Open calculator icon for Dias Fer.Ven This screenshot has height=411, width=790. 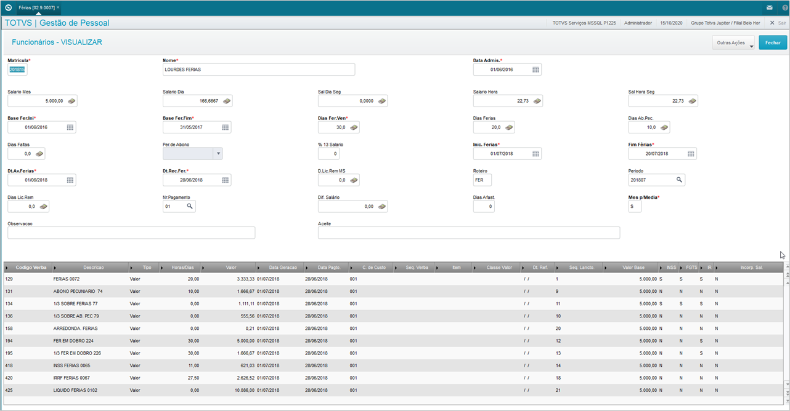(354, 127)
